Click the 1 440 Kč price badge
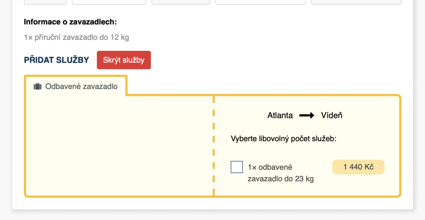The image size is (425, 220). pyautogui.click(x=358, y=167)
